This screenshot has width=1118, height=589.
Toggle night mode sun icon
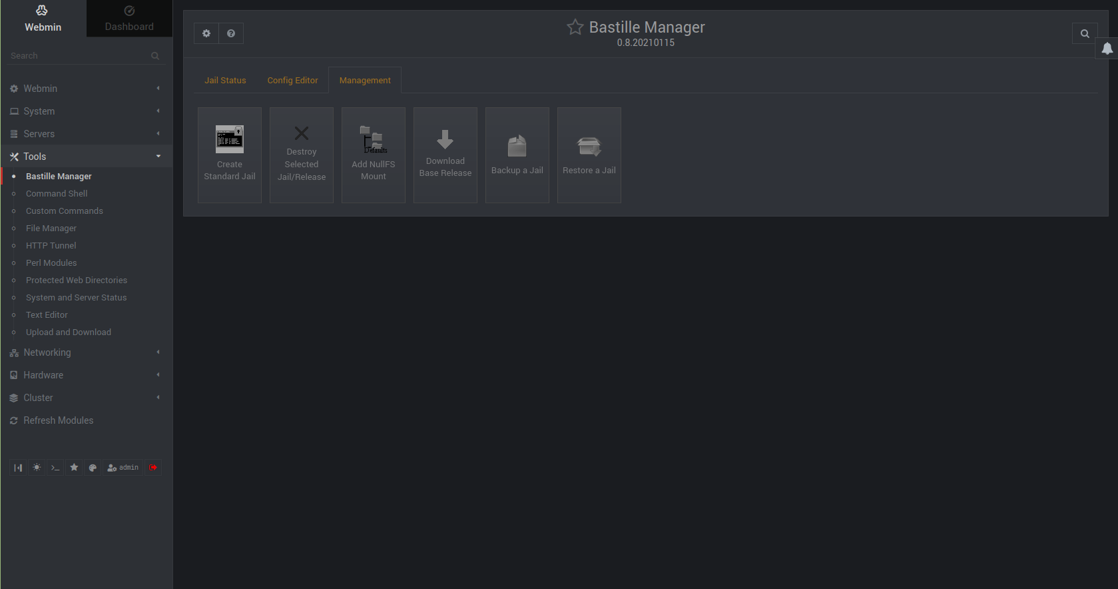click(37, 468)
